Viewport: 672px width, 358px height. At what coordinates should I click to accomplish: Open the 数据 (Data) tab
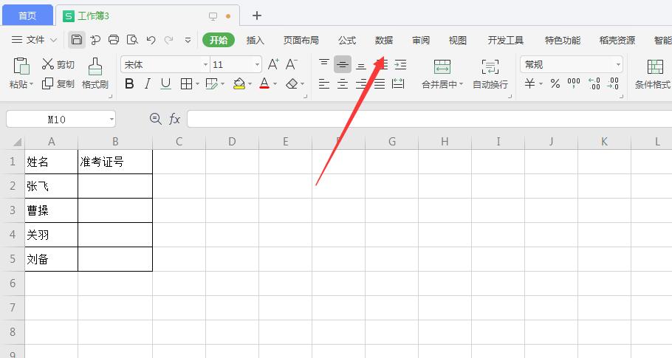click(383, 41)
